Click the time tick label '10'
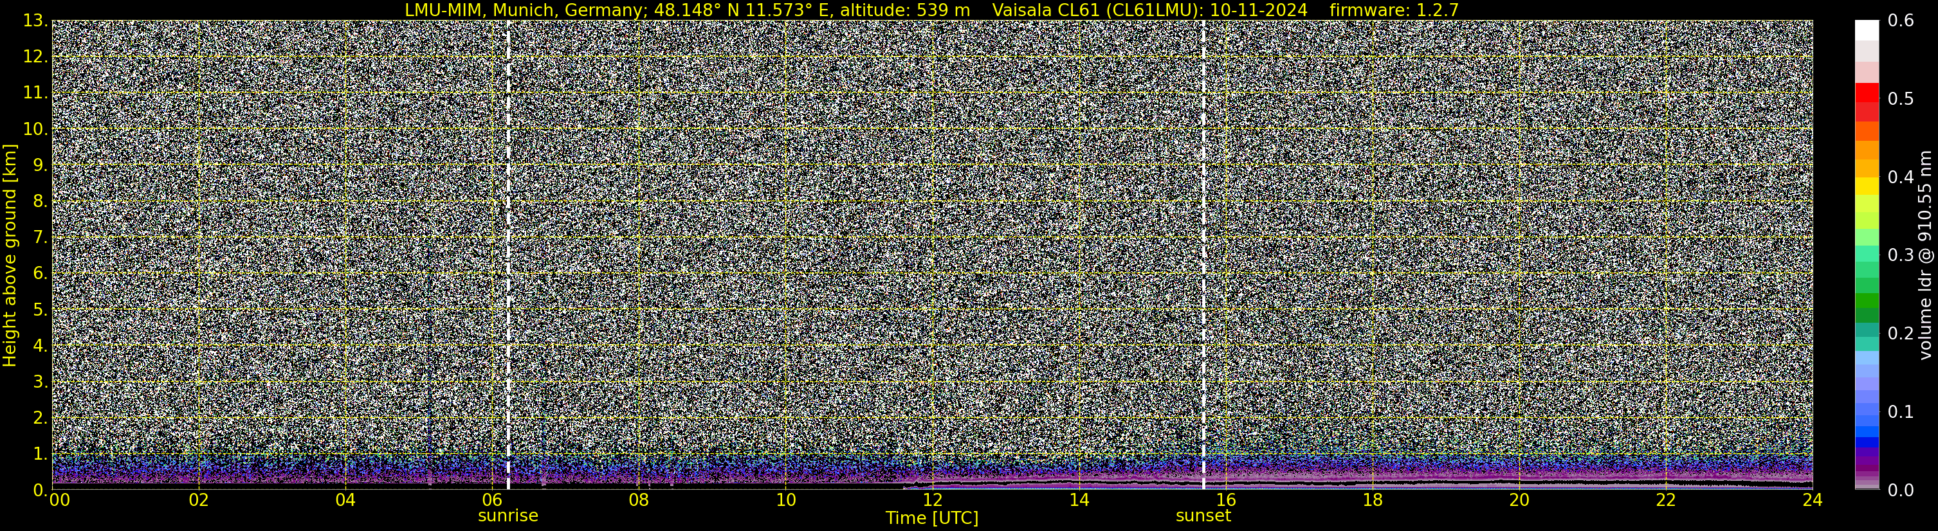The image size is (1938, 531). pos(785,501)
